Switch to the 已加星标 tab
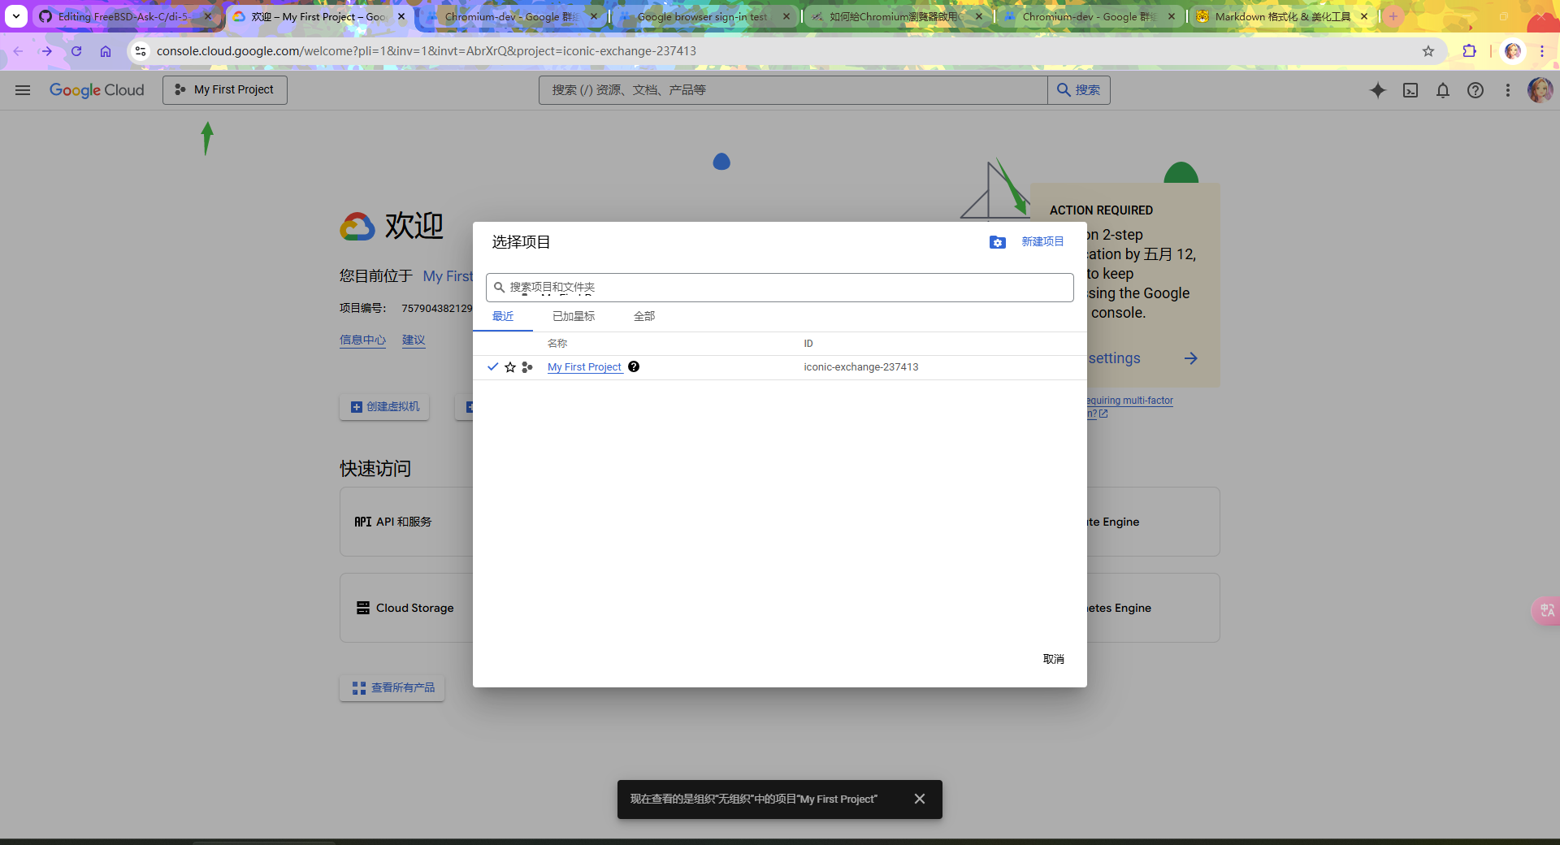Viewport: 1560px width, 845px height. click(574, 316)
